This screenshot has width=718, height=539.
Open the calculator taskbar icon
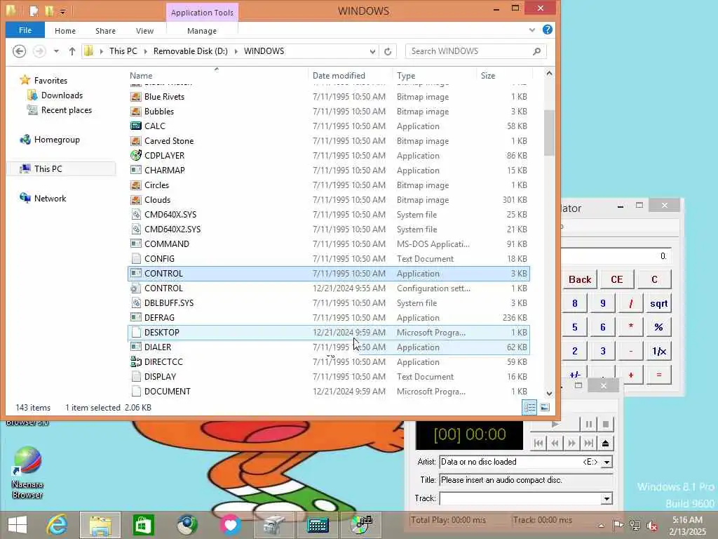click(318, 525)
